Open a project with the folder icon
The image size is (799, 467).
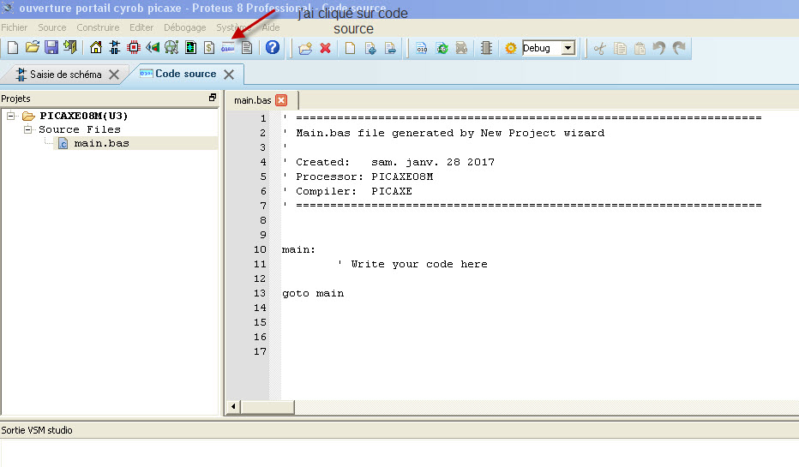point(32,48)
